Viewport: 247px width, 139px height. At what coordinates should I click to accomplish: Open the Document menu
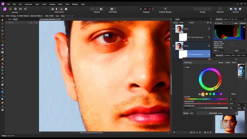click(x=29, y=4)
